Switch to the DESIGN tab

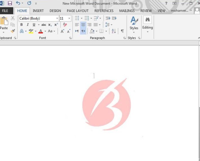coord(55,11)
